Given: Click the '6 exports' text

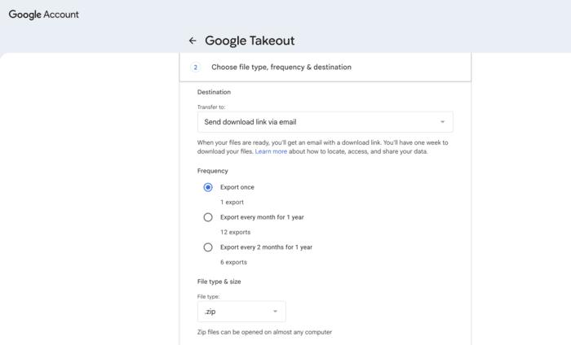Looking at the screenshot, I should (x=233, y=262).
